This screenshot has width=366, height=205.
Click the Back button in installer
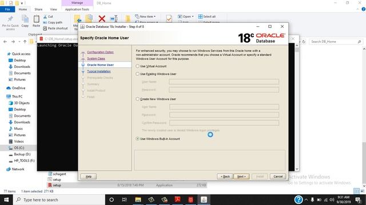point(225,177)
